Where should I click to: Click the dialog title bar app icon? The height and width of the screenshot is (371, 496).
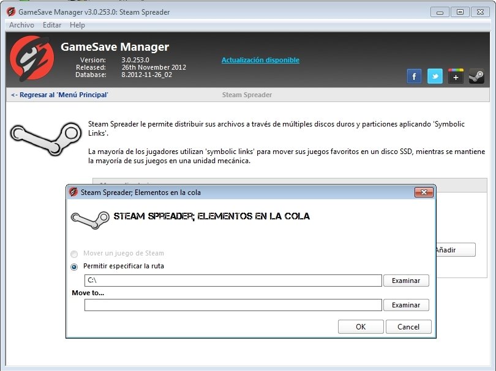point(73,192)
